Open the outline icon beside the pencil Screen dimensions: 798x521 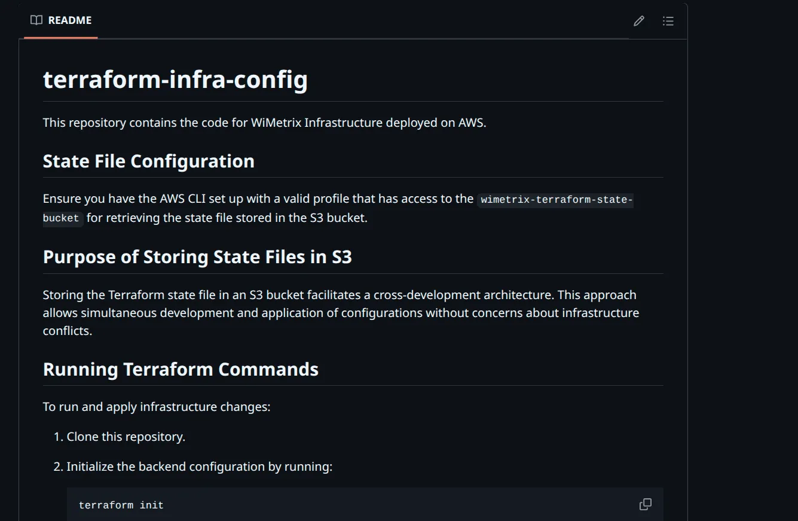pyautogui.click(x=668, y=20)
